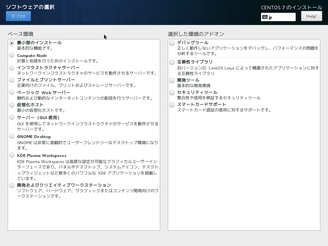Open the Help! panel

(x=311, y=16)
